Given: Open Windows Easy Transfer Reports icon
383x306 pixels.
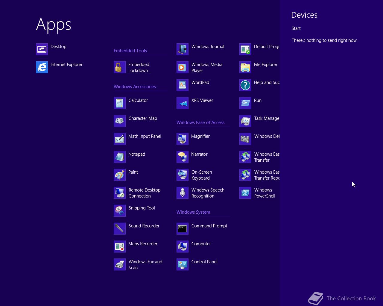Looking at the screenshot, I should click(245, 175).
